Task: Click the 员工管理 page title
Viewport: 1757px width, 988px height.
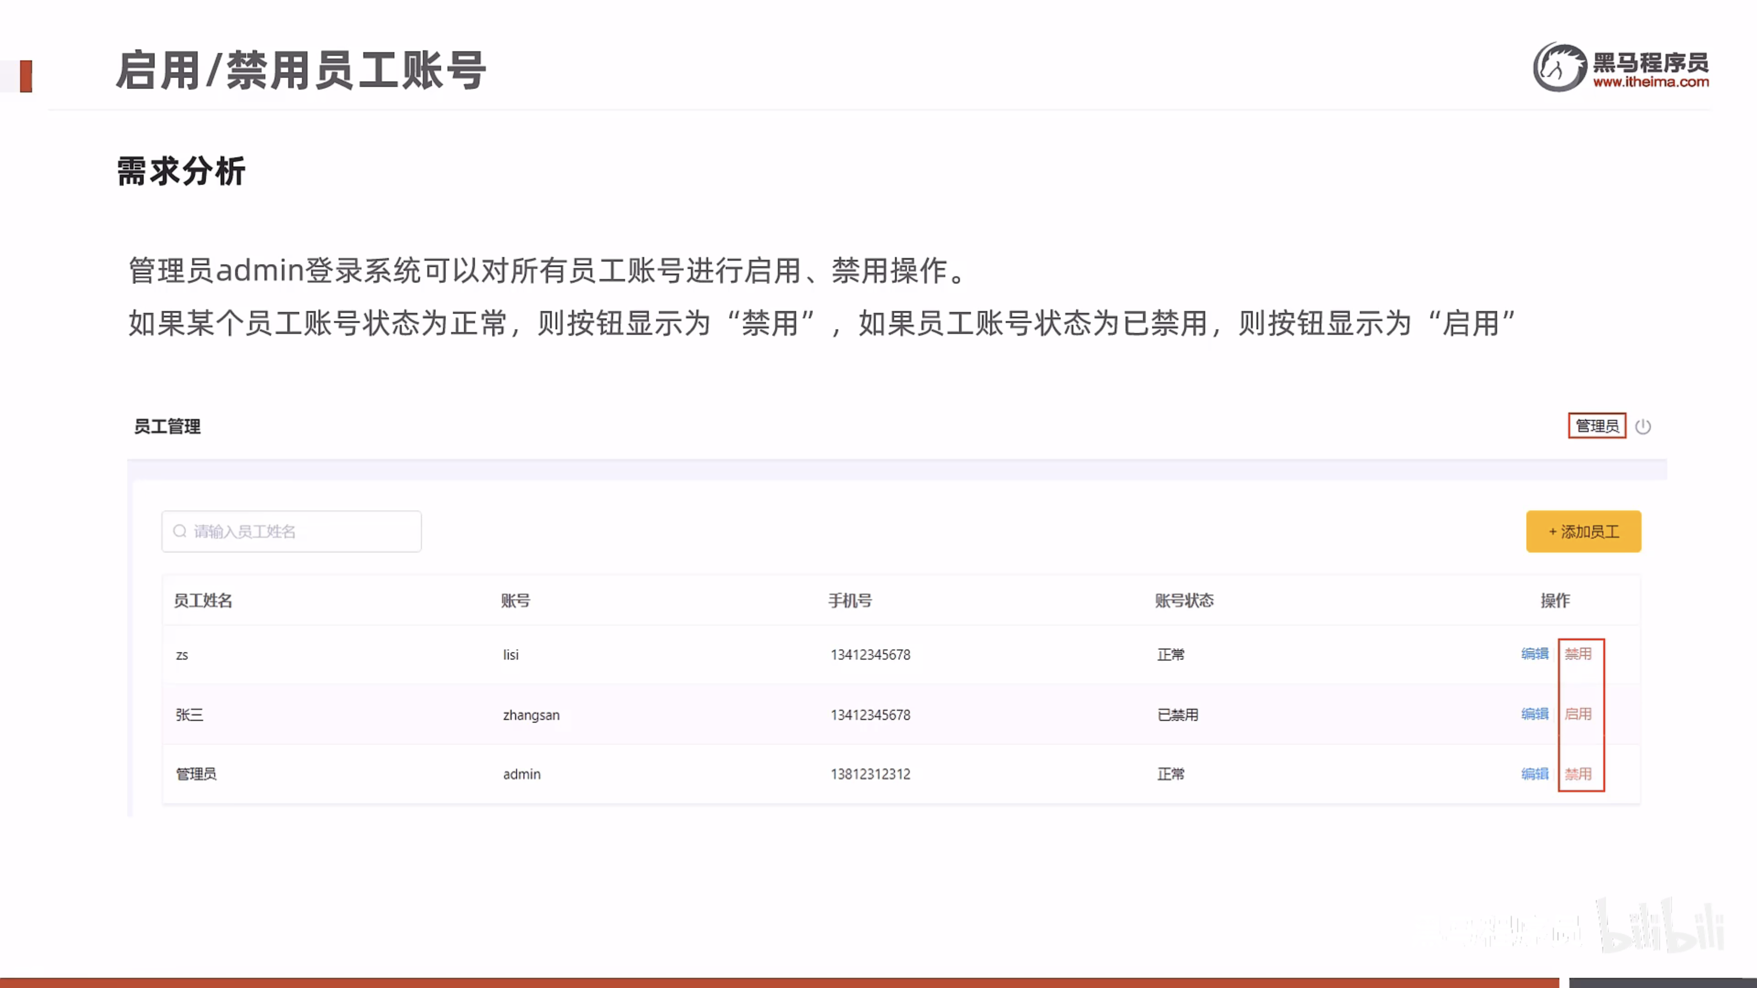Action: tap(167, 427)
